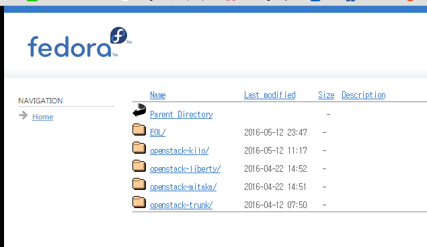Click the date 2016-05-12 23:47
Screen dimensions: 427x247
pyautogui.click(x=276, y=133)
